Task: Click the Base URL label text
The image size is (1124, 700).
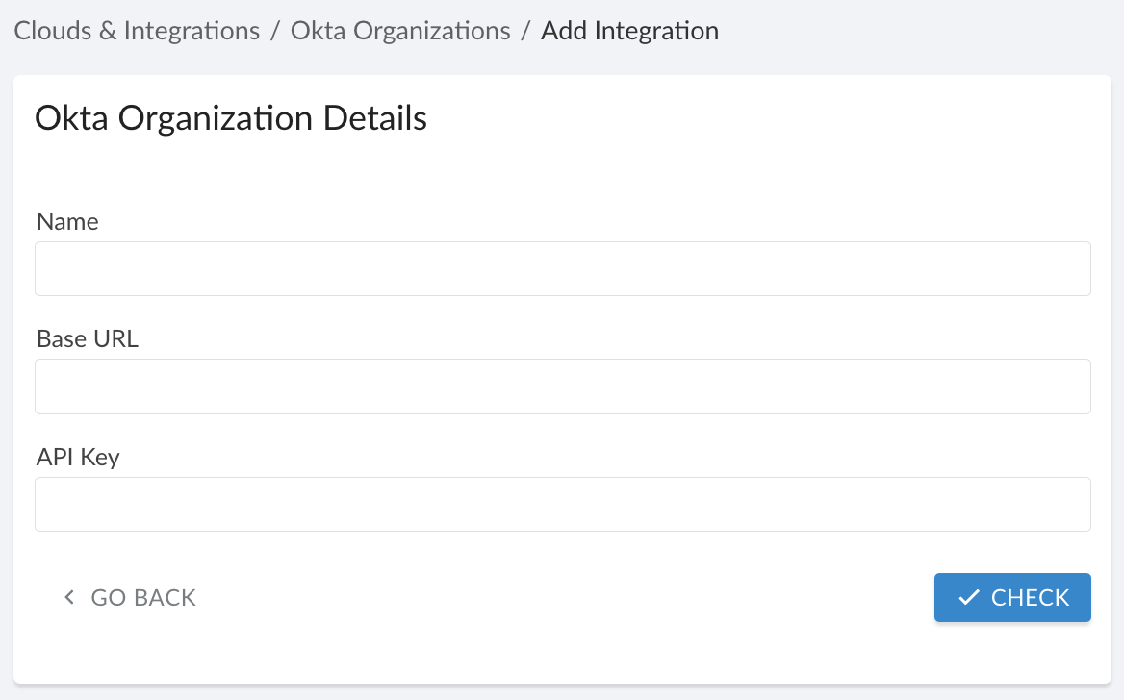Action: [x=87, y=338]
